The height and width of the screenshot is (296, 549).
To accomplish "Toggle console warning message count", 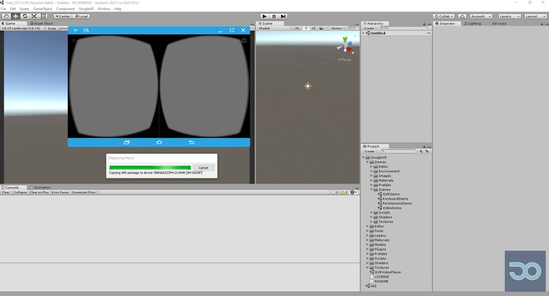I will [x=344, y=192].
